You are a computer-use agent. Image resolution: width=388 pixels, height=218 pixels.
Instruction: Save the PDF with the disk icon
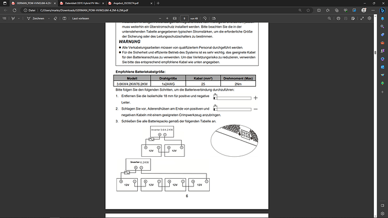click(346, 19)
